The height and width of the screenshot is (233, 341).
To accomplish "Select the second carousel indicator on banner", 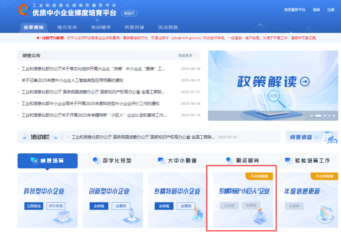I will 318,116.
